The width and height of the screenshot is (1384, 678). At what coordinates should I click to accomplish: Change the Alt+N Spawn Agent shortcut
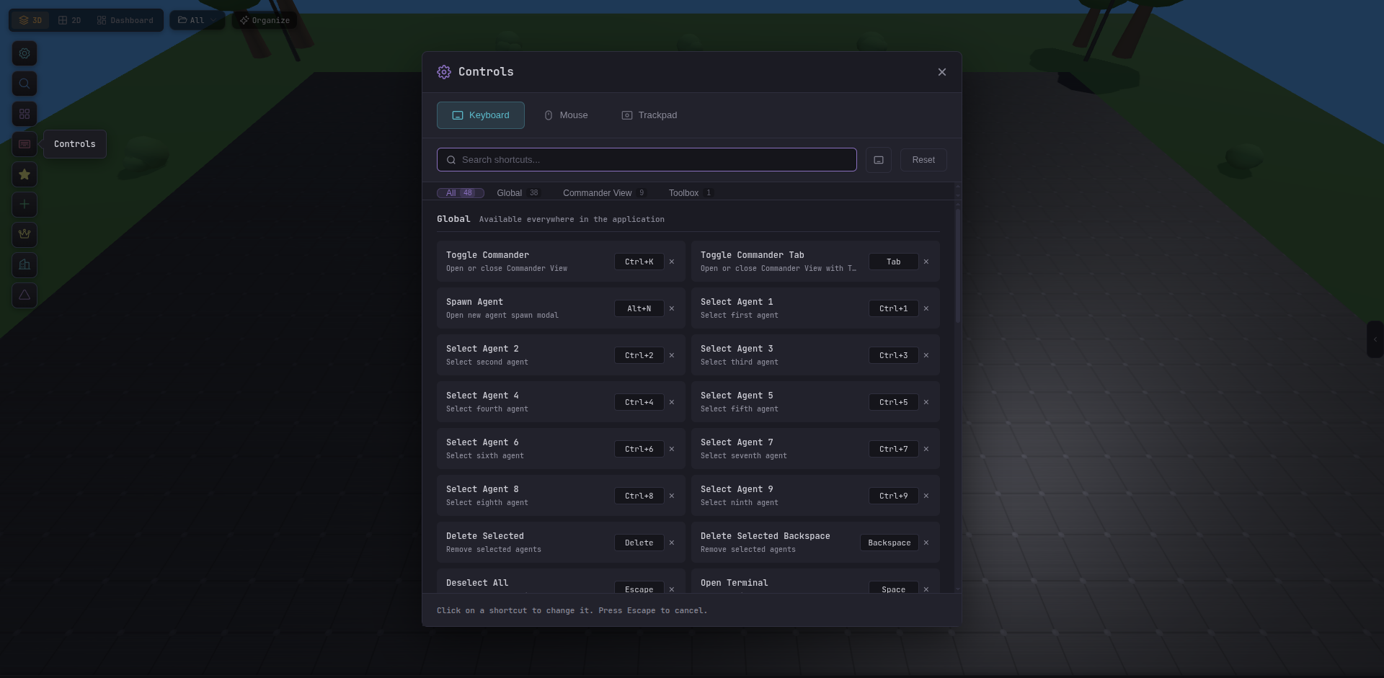(639, 308)
